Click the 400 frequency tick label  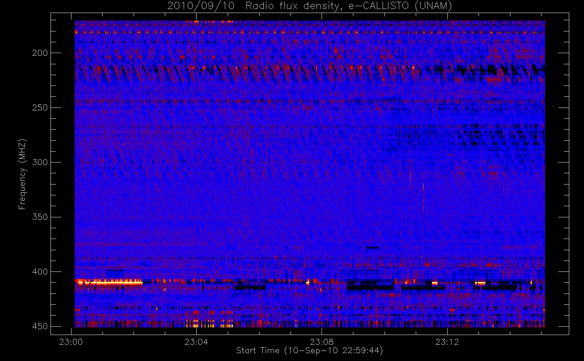(40, 271)
